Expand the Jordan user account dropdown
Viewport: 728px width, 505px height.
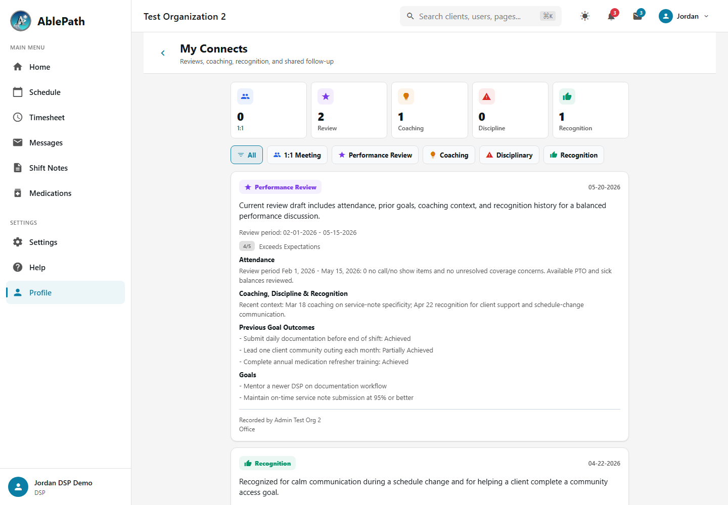(x=684, y=16)
